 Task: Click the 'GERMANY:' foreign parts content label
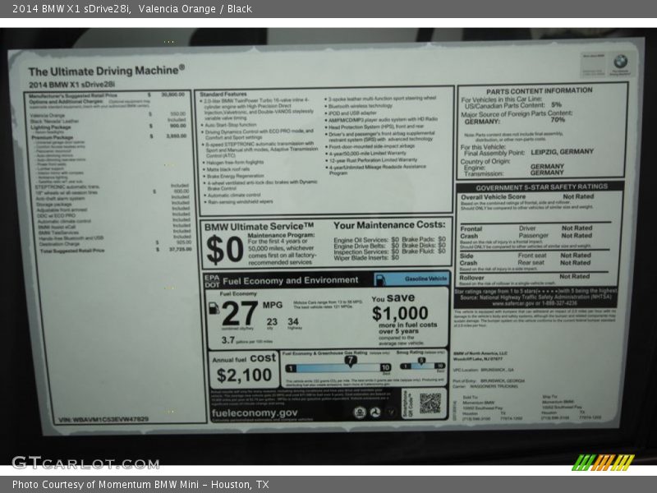482,122
